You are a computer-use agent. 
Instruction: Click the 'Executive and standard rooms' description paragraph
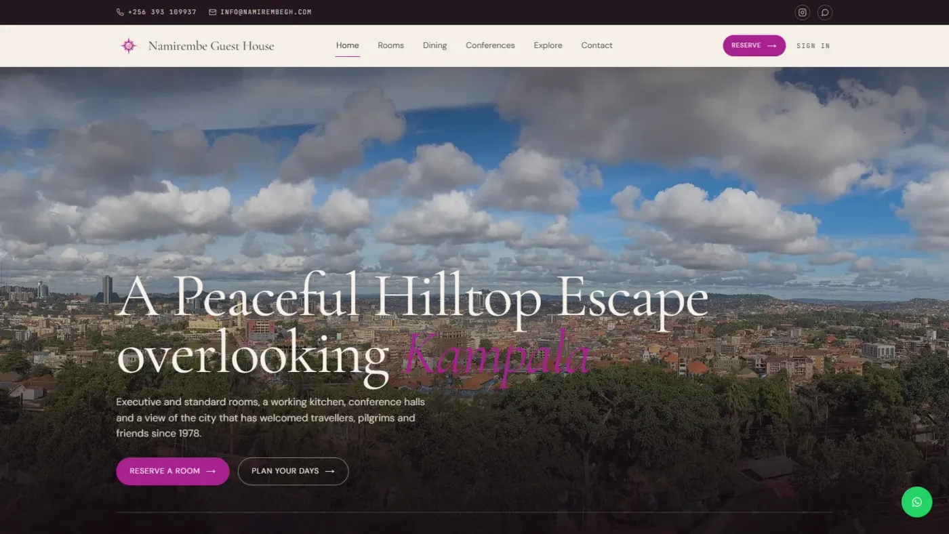[270, 417]
